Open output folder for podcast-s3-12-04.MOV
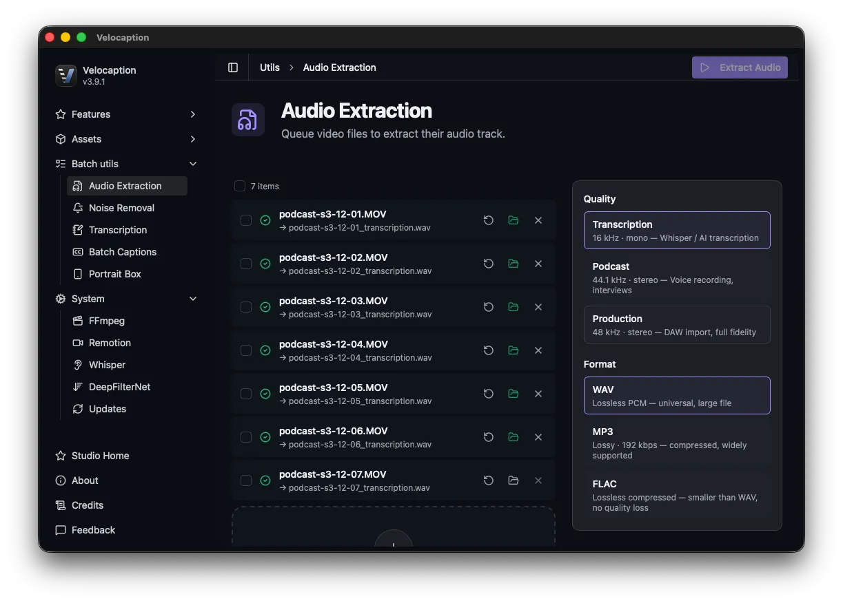 click(514, 350)
